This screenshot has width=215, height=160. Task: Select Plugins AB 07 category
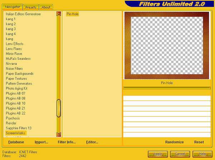(x=15, y=93)
